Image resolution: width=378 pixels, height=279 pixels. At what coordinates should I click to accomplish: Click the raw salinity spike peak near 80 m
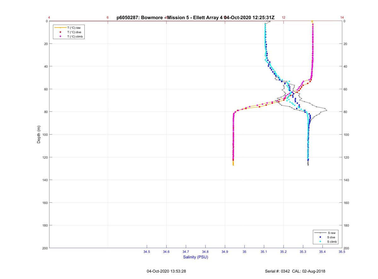(327, 110)
